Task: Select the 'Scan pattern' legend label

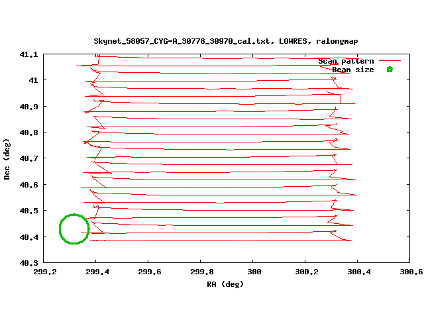Action: click(346, 62)
